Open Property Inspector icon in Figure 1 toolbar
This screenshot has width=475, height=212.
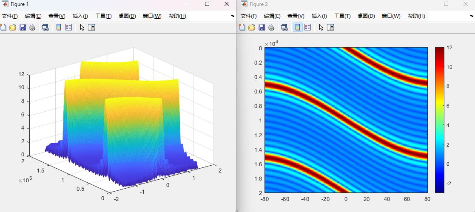click(91, 28)
